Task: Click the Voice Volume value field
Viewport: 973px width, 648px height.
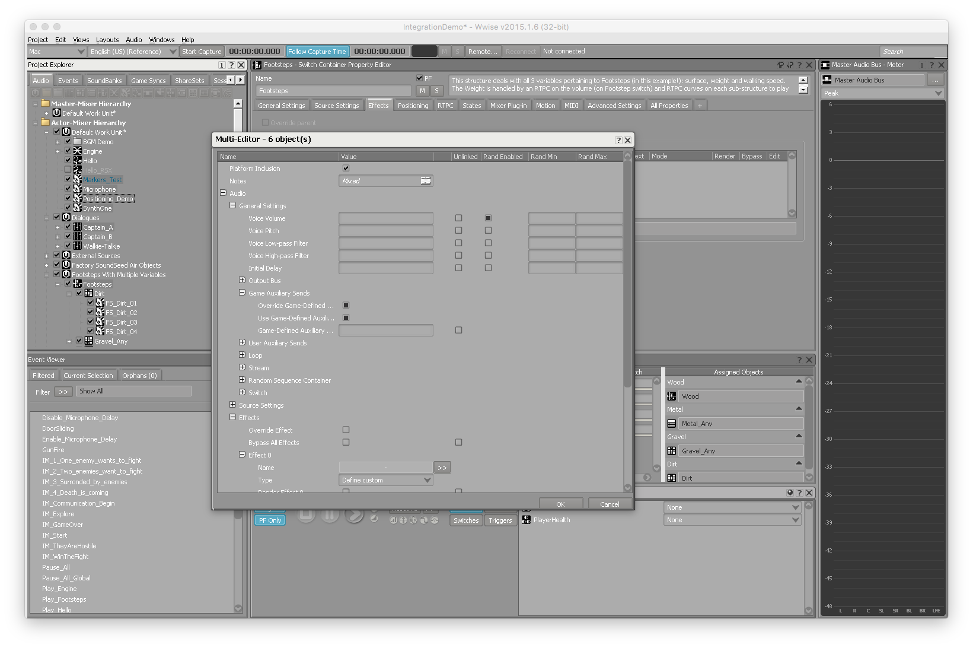Action: pyautogui.click(x=385, y=218)
